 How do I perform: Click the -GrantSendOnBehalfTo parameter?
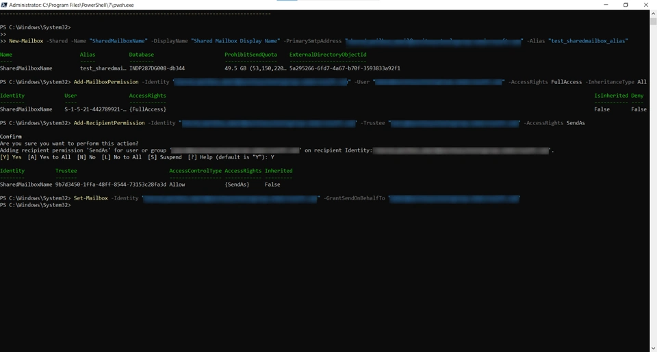tap(354, 198)
